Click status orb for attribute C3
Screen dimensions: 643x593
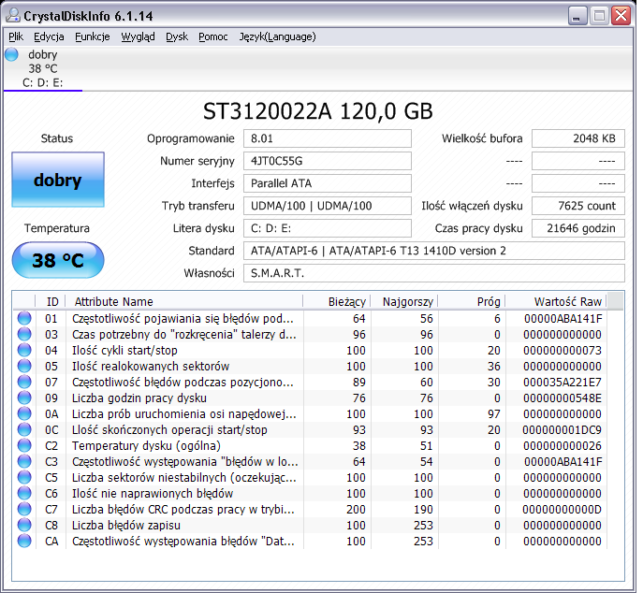[24, 461]
